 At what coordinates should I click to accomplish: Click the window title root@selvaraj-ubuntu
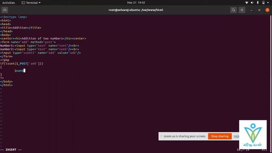click(136, 10)
